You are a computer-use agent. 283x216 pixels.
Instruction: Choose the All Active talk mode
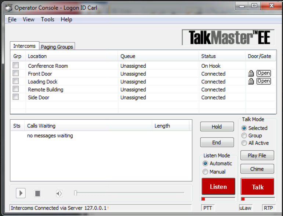(244, 143)
